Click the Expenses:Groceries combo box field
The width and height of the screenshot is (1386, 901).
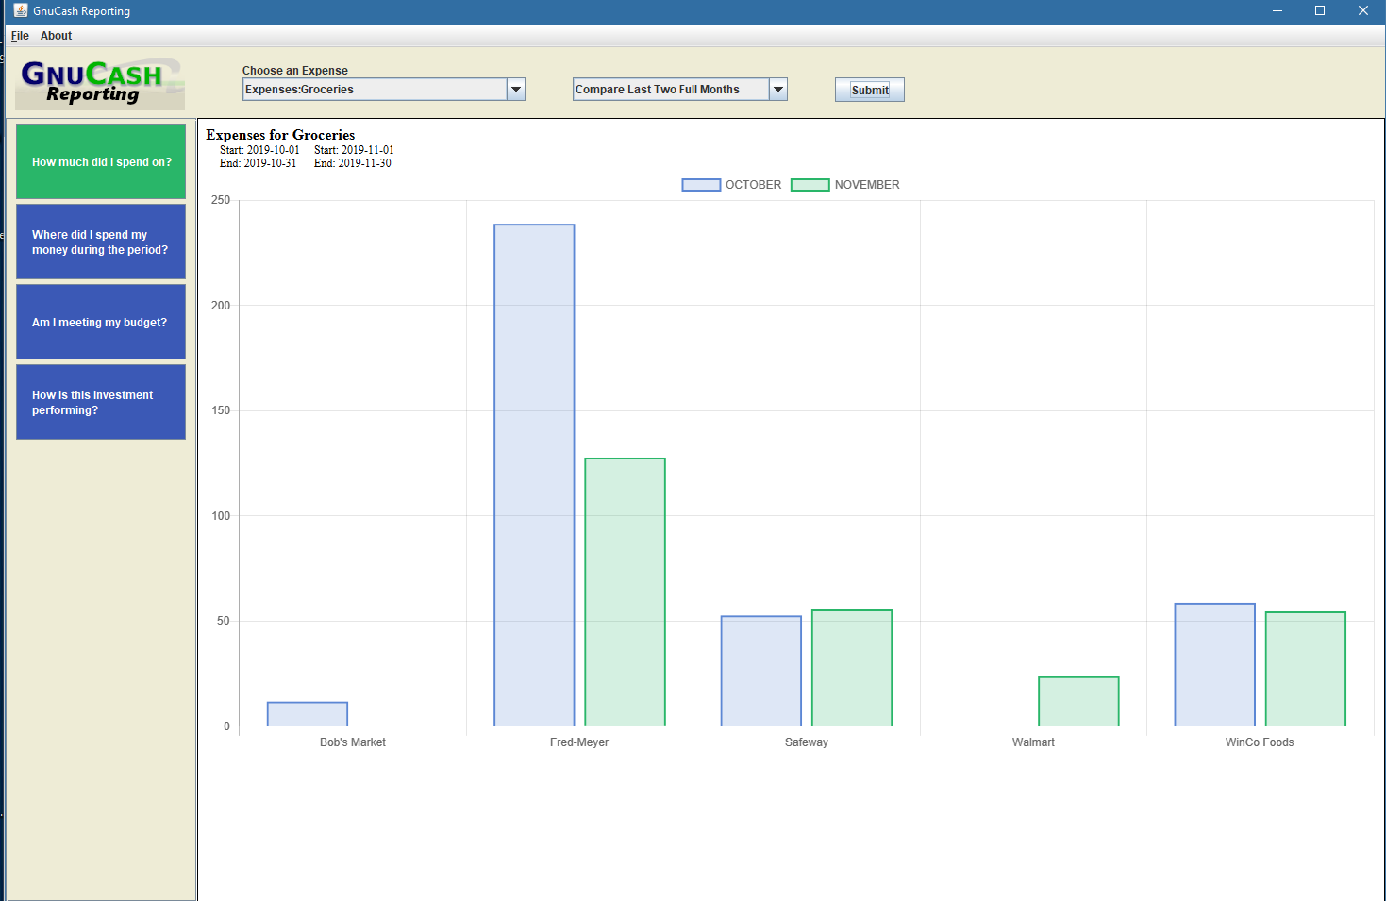pyautogui.click(x=375, y=90)
